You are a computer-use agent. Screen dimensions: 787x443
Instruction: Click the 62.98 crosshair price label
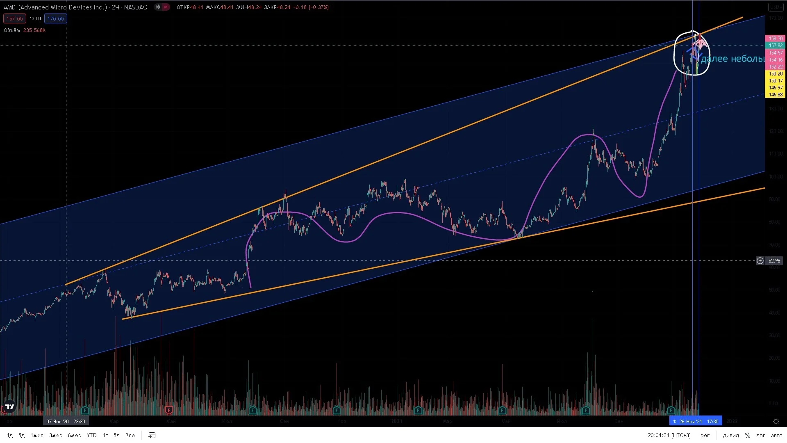(774, 261)
